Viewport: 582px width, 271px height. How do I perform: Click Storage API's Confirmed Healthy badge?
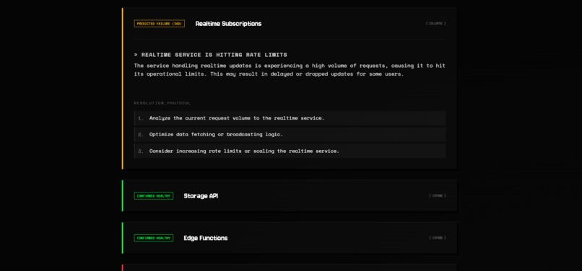[154, 196]
